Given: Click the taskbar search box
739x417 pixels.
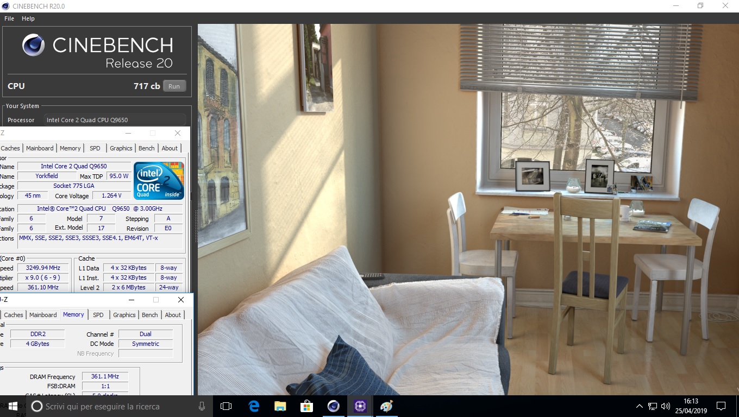Looking at the screenshot, I should 120,406.
